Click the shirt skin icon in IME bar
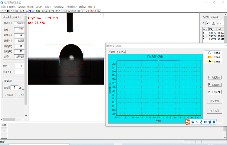This screenshot has height=145, width=227. point(210,122)
